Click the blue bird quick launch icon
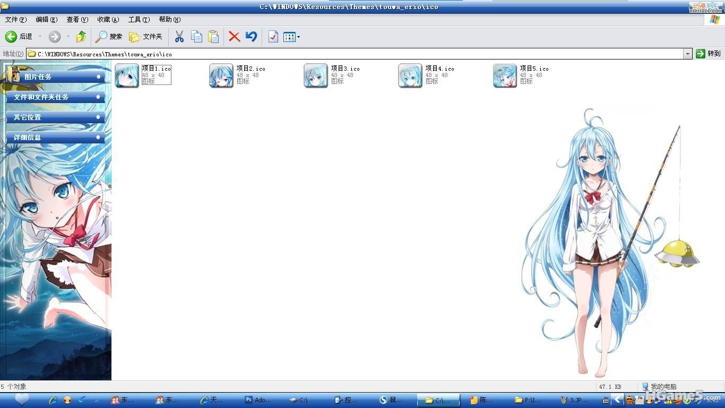 click(x=82, y=400)
